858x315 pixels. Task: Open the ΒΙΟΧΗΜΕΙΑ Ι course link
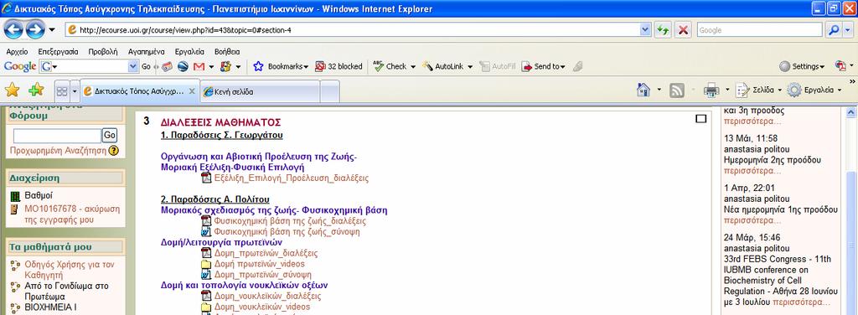tap(50, 307)
